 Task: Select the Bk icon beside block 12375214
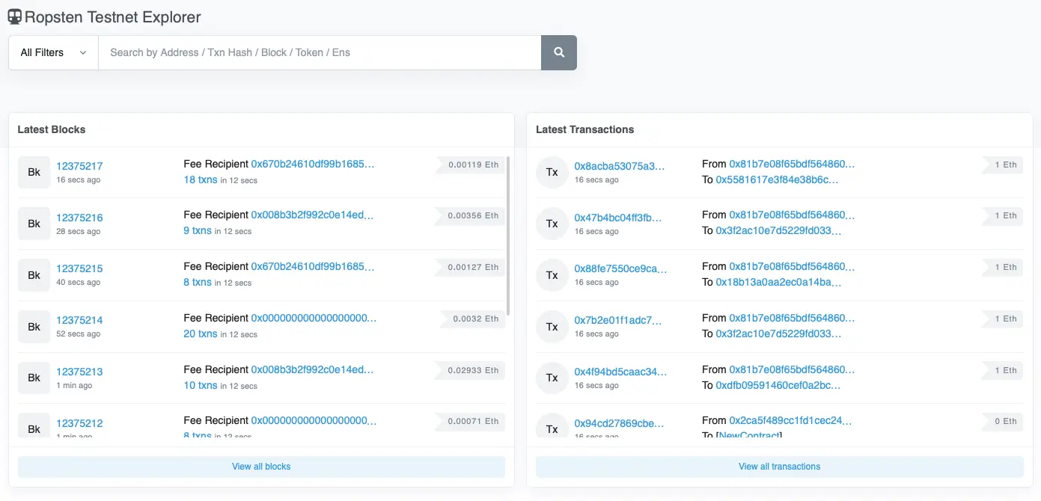pos(34,327)
